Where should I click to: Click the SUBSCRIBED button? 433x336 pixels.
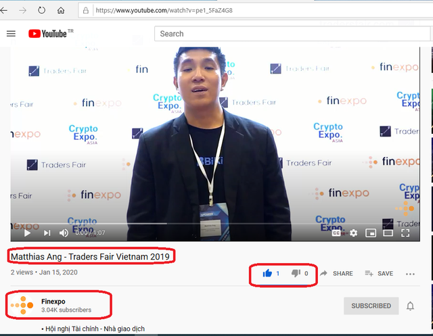point(371,306)
